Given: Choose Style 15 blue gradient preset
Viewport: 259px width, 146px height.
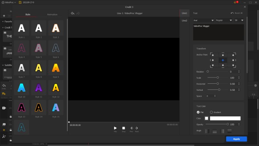Looking at the screenshot, I should point(56,107).
